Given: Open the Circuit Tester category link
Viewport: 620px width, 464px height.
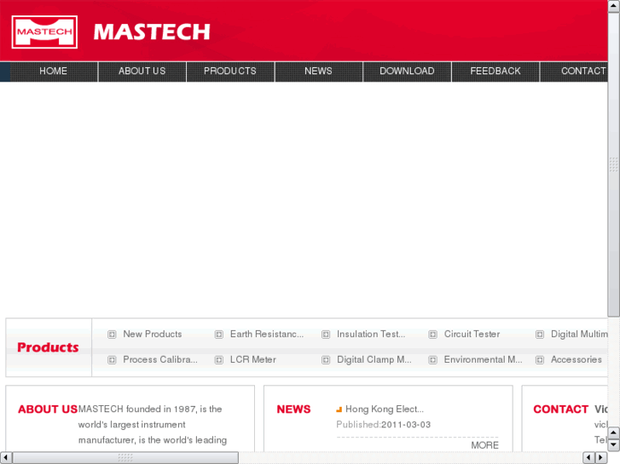Looking at the screenshot, I should tap(472, 334).
